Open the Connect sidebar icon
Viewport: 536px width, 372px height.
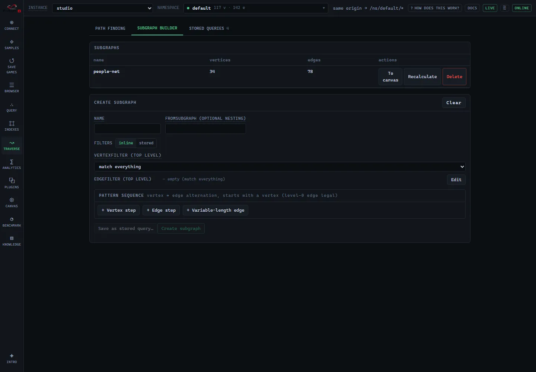pos(12,25)
